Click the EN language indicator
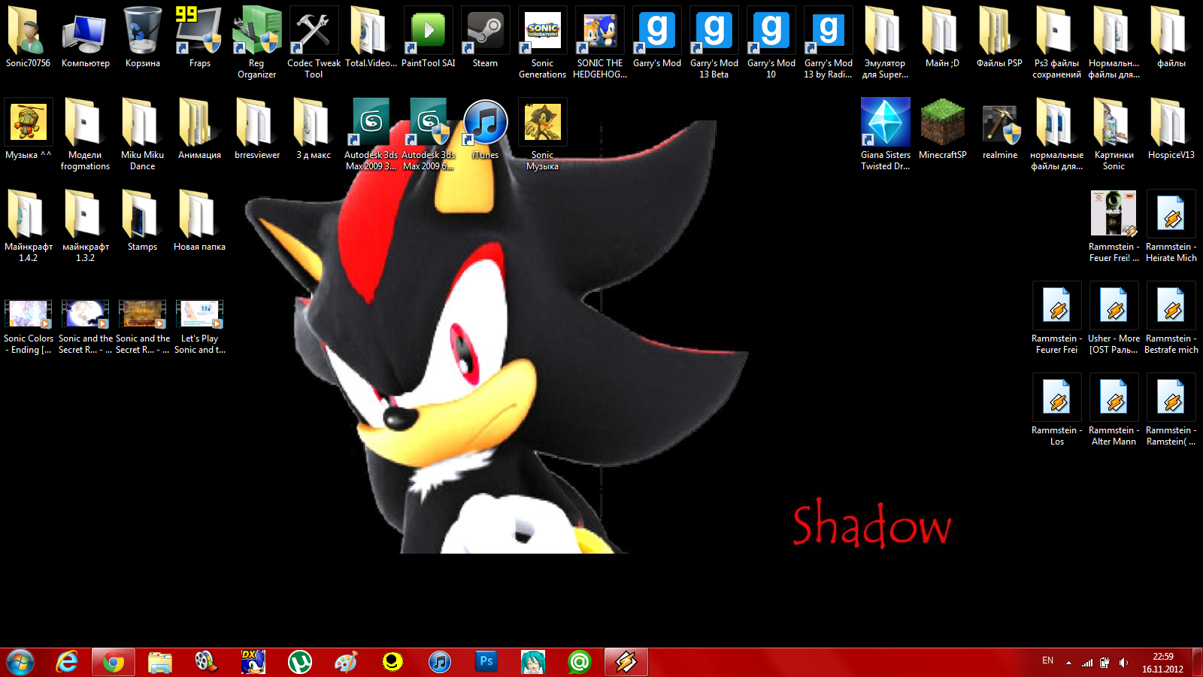Viewport: 1203px width, 677px height. click(x=1047, y=660)
